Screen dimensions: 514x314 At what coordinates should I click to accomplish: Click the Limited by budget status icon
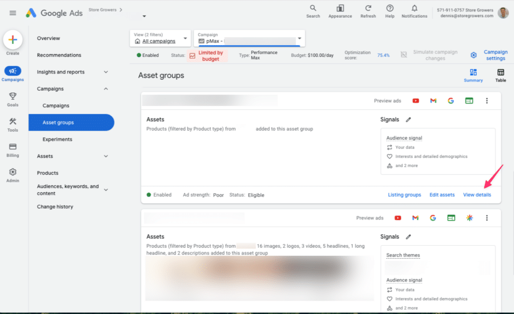coord(192,56)
